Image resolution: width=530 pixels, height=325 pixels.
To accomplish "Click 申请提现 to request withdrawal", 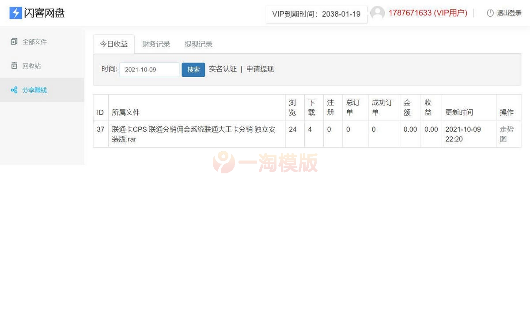I will coord(260,69).
